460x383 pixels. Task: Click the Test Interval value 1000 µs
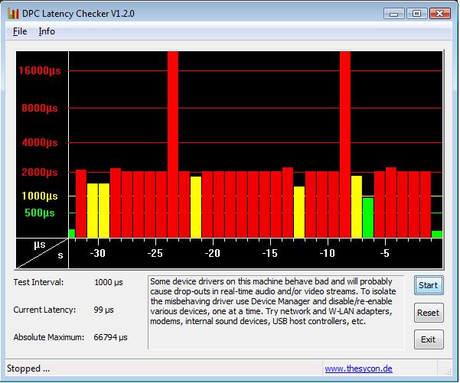click(109, 282)
